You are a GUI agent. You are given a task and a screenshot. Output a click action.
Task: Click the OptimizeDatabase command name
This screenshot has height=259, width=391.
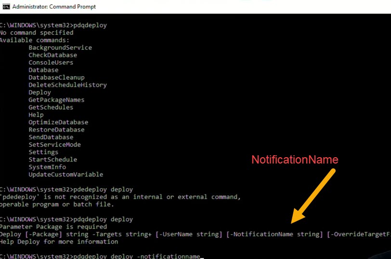58,123
